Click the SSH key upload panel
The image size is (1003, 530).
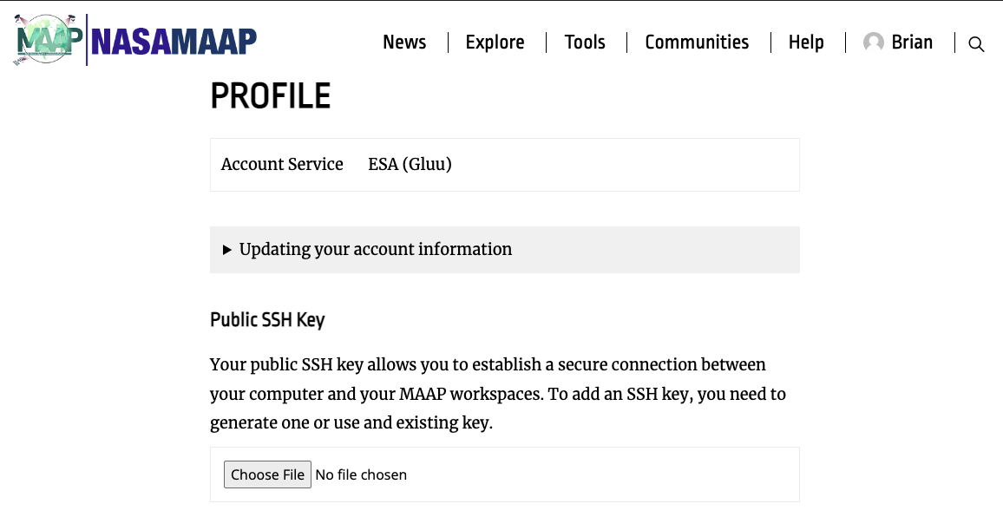504,474
